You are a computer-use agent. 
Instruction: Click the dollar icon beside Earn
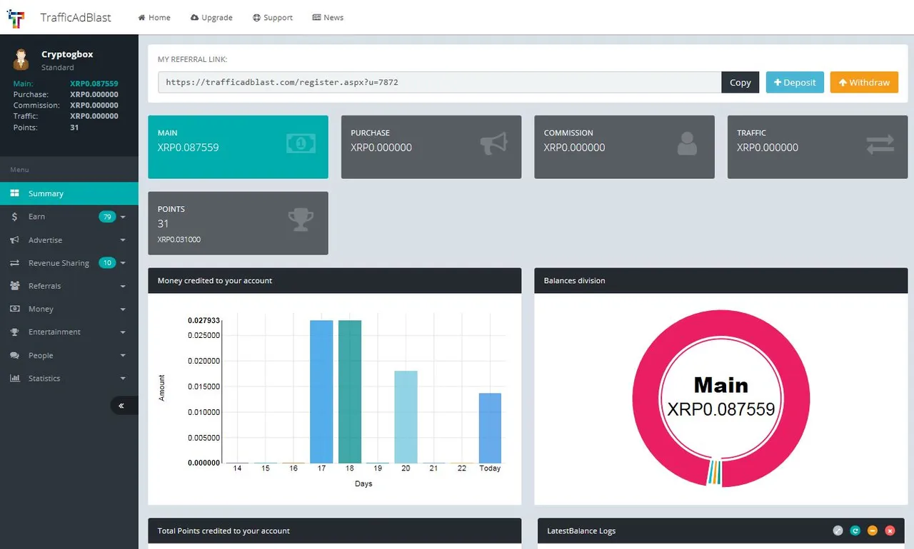[14, 217]
